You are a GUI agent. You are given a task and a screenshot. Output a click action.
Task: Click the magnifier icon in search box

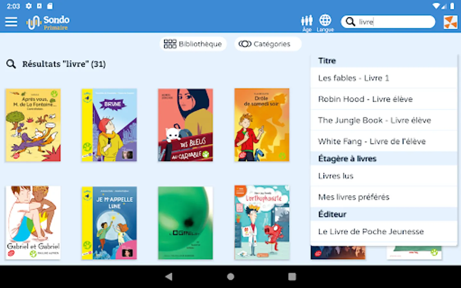(x=351, y=22)
